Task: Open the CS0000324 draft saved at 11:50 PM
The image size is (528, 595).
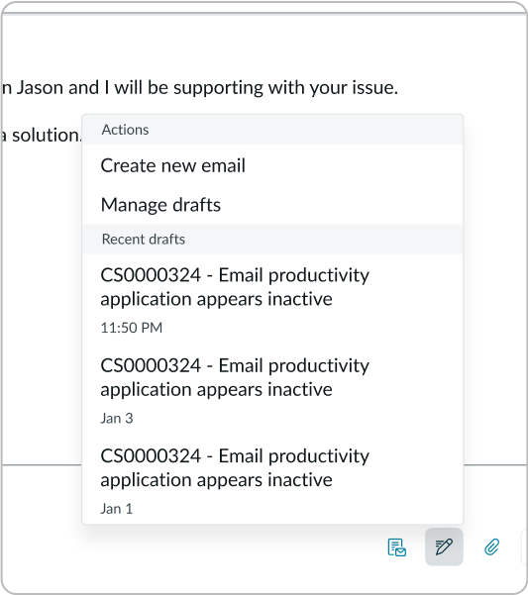Action: [272, 300]
